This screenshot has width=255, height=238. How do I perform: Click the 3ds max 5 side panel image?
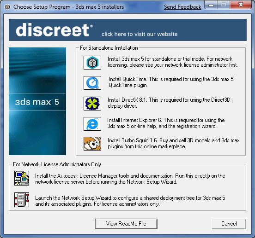click(x=37, y=101)
